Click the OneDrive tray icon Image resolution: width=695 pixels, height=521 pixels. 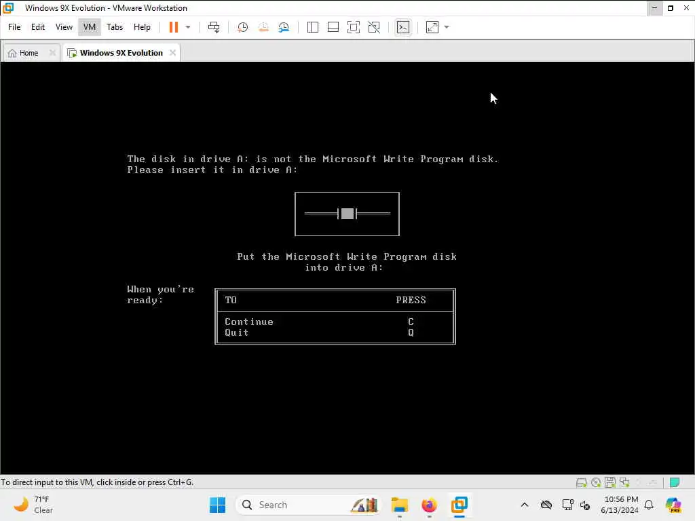coord(546,505)
